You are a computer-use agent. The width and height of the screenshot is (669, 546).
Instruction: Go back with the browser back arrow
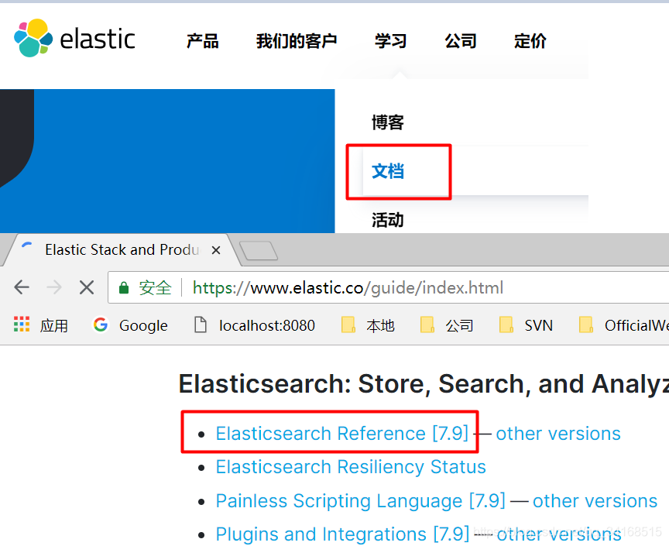tap(22, 287)
